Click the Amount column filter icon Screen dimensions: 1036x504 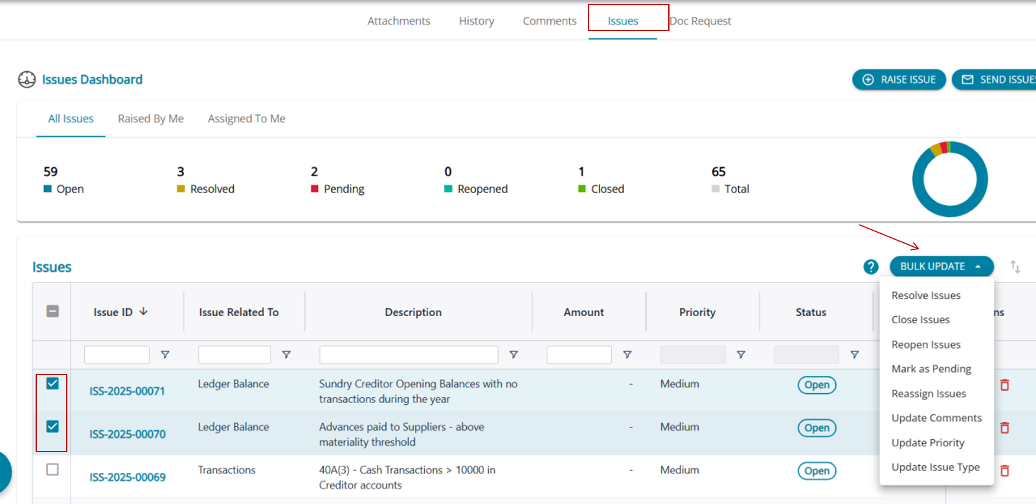click(627, 355)
